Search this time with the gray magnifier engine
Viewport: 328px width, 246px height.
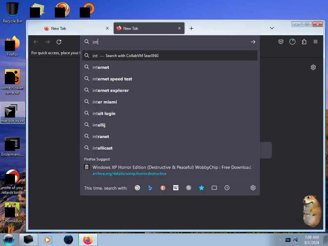tap(188, 188)
